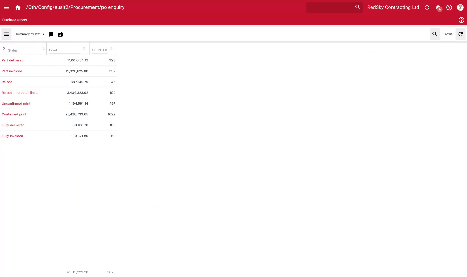Click the Home icon in header
This screenshot has width=467, height=277.
18,7
